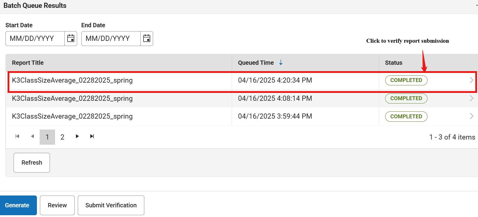
Task: Collapse the Batch Queue Results panel
Action: (476, 5)
